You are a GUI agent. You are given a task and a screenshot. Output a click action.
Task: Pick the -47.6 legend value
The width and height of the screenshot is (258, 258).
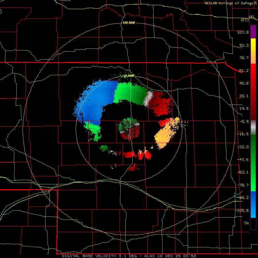(x=243, y=160)
